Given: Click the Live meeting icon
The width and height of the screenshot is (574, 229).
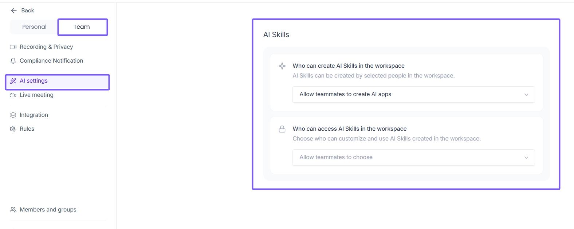Looking at the screenshot, I should [x=13, y=95].
